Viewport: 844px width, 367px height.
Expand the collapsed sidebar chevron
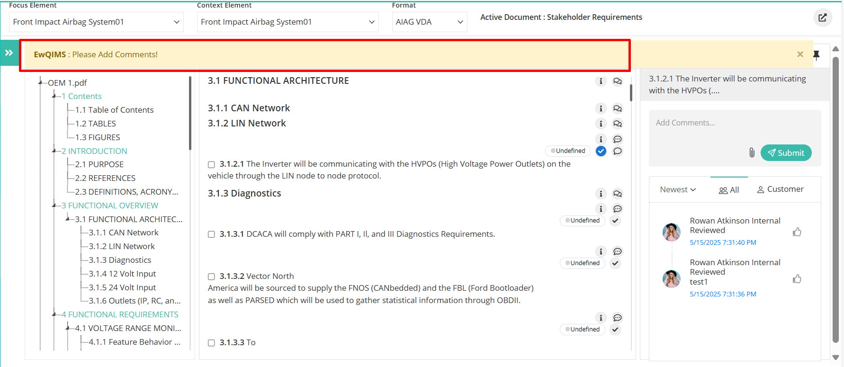(9, 53)
